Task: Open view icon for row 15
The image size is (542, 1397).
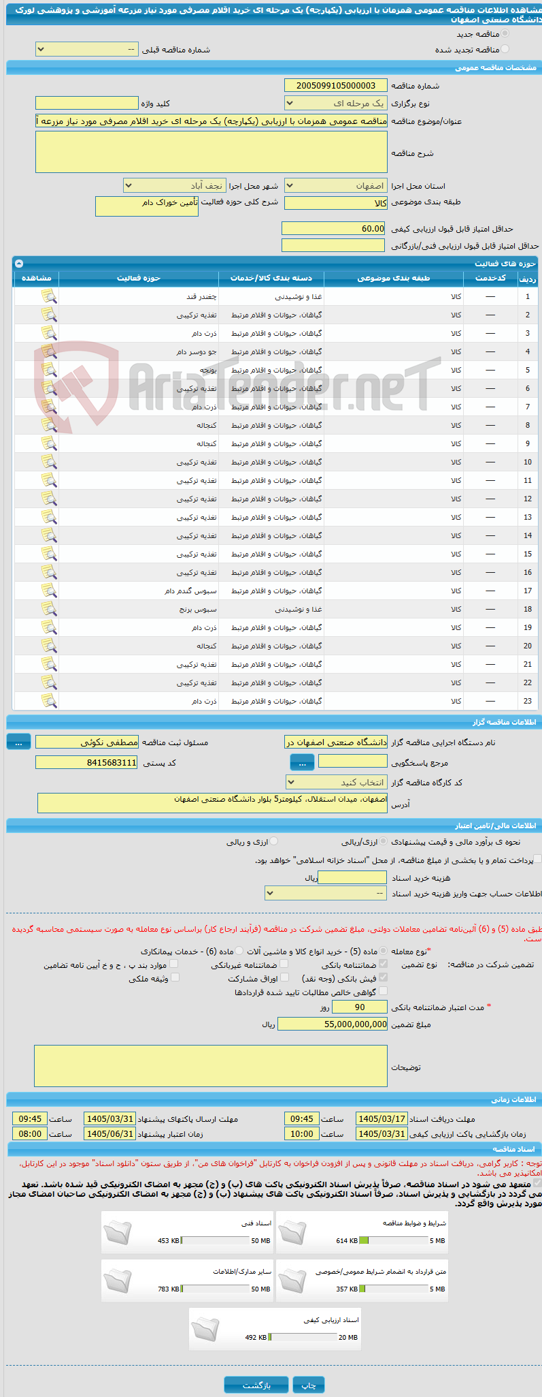Action: pos(48,554)
